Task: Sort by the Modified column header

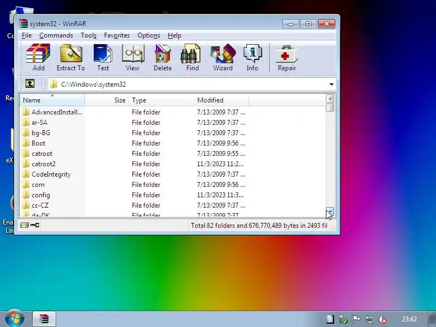Action: pos(221,100)
